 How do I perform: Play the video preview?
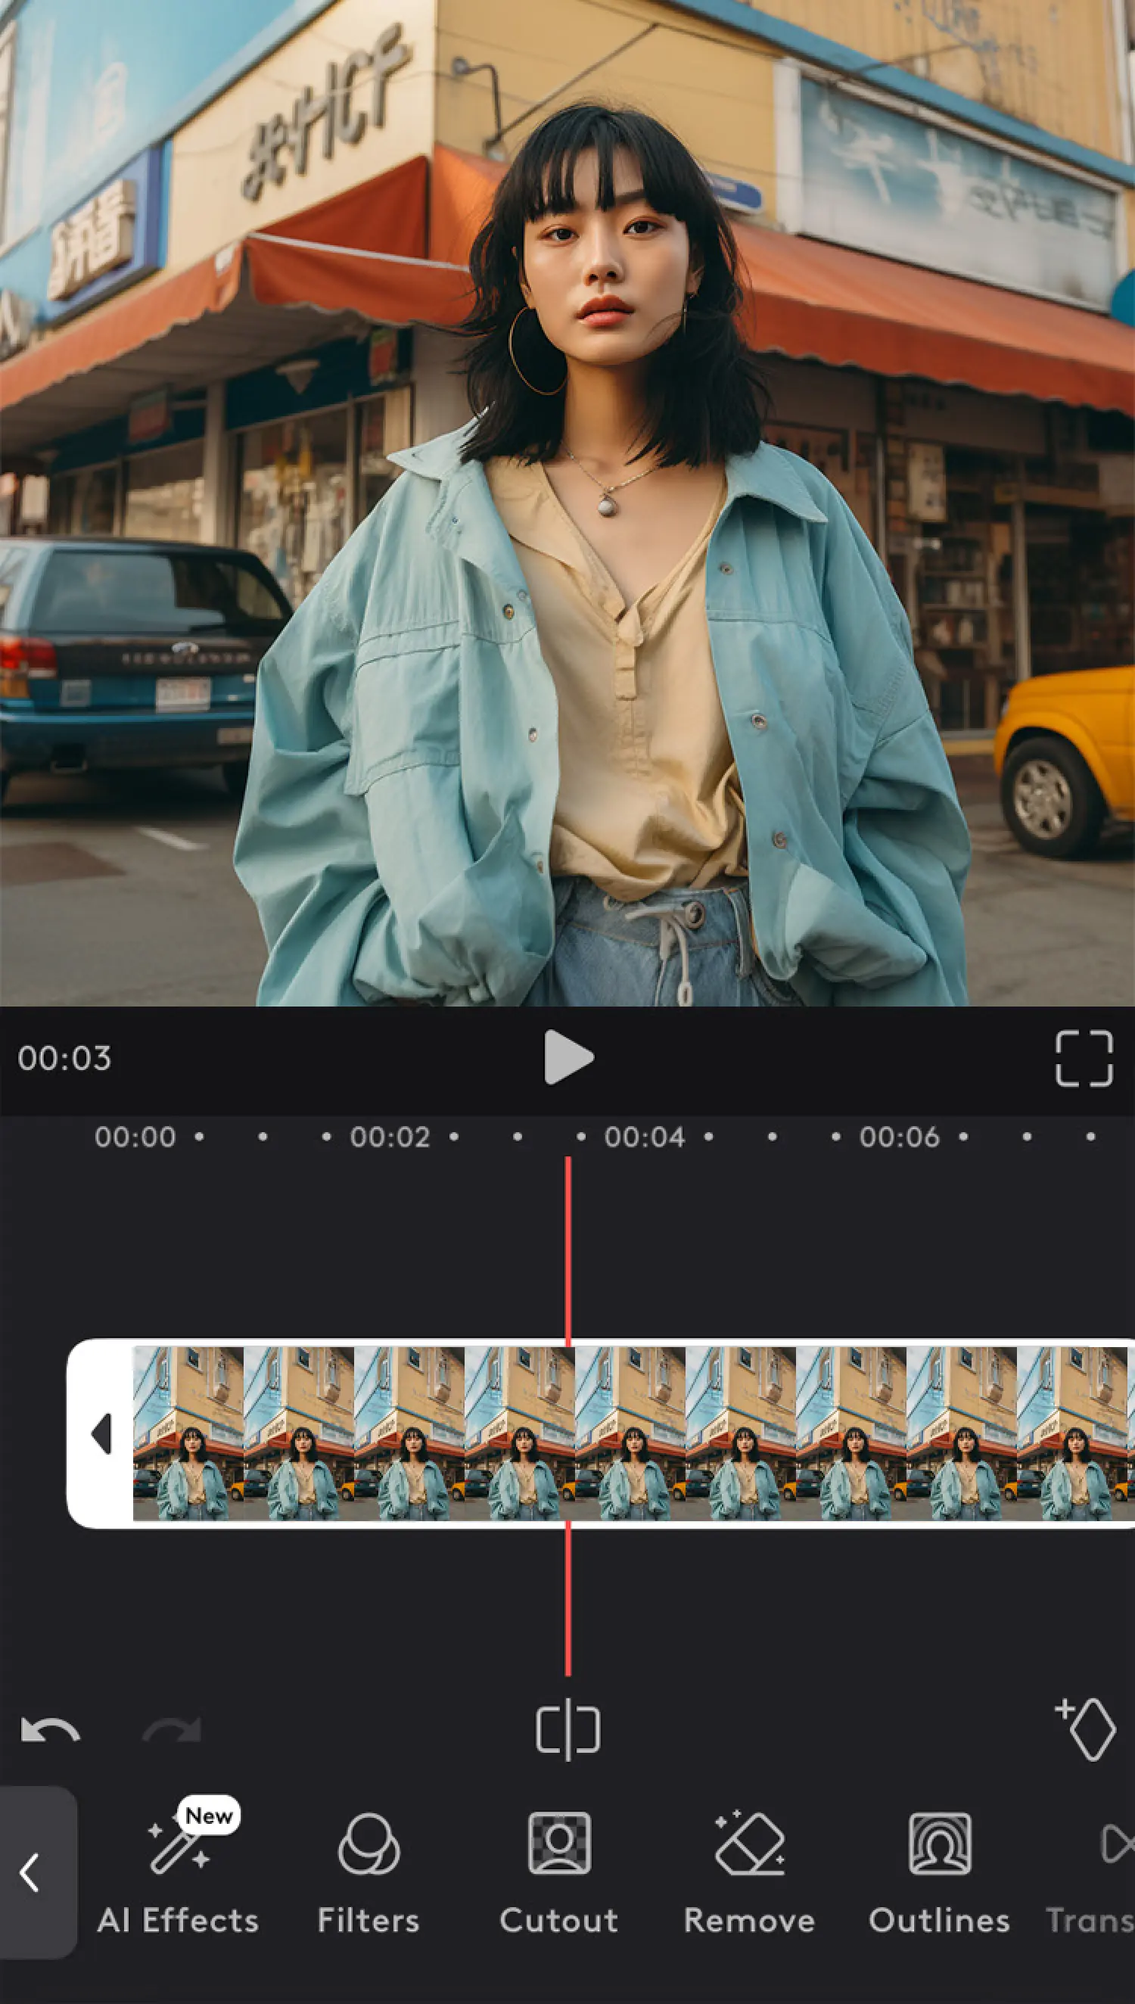[x=567, y=1057]
